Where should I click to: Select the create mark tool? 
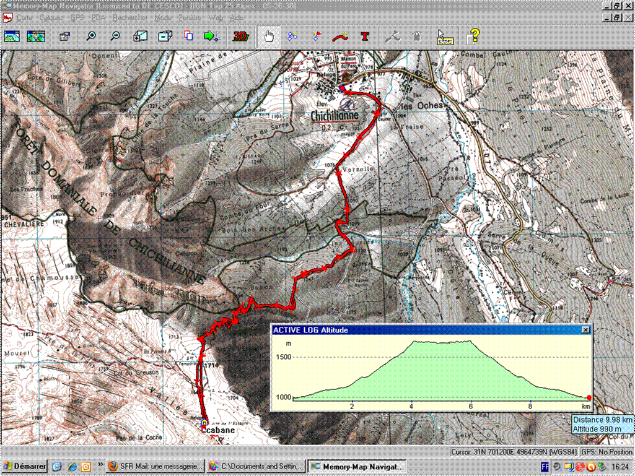click(x=292, y=37)
